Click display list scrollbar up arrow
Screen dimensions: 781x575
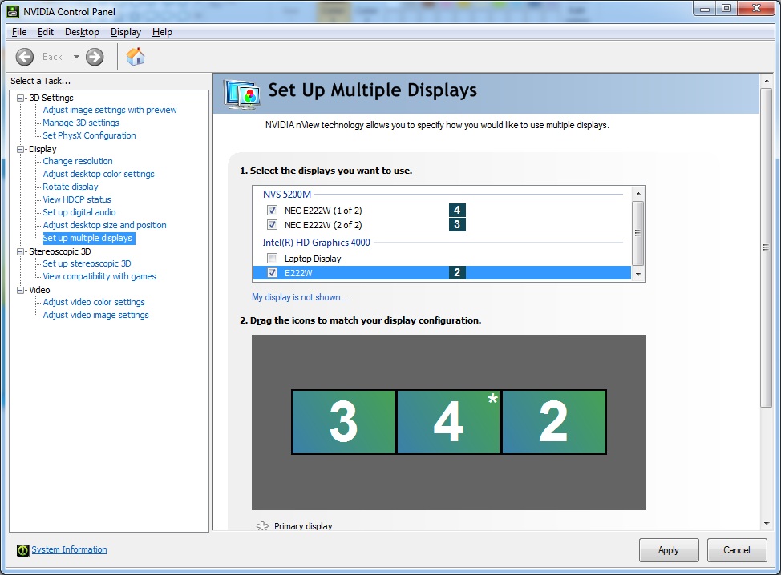(x=638, y=194)
